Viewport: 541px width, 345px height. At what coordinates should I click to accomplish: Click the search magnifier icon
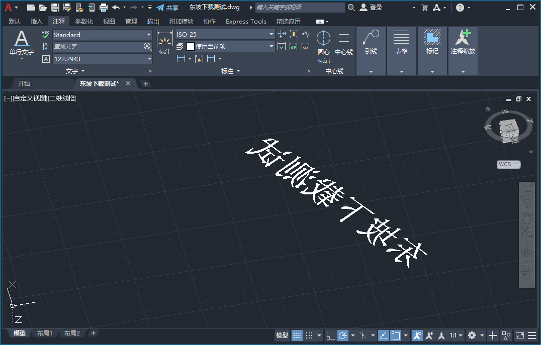pos(351,7)
